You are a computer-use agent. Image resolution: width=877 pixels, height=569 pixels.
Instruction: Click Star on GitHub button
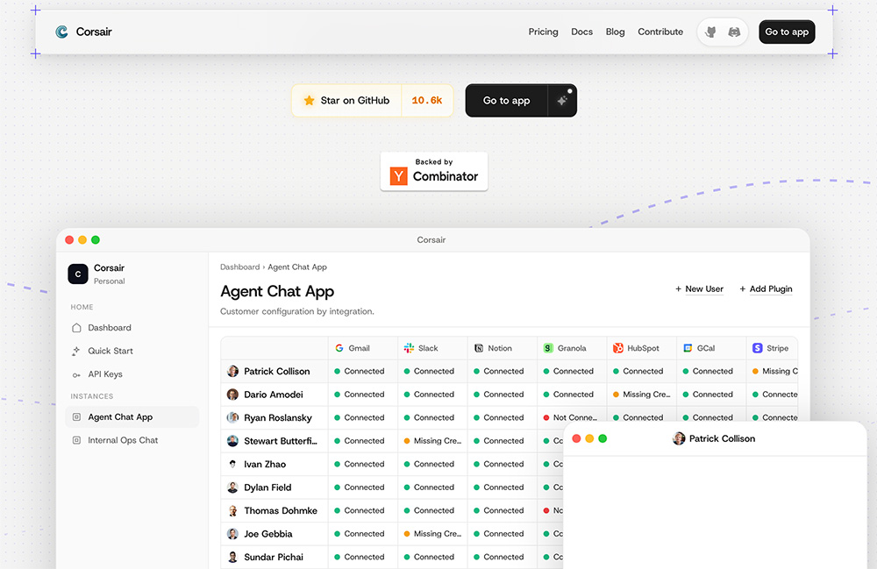346,101
